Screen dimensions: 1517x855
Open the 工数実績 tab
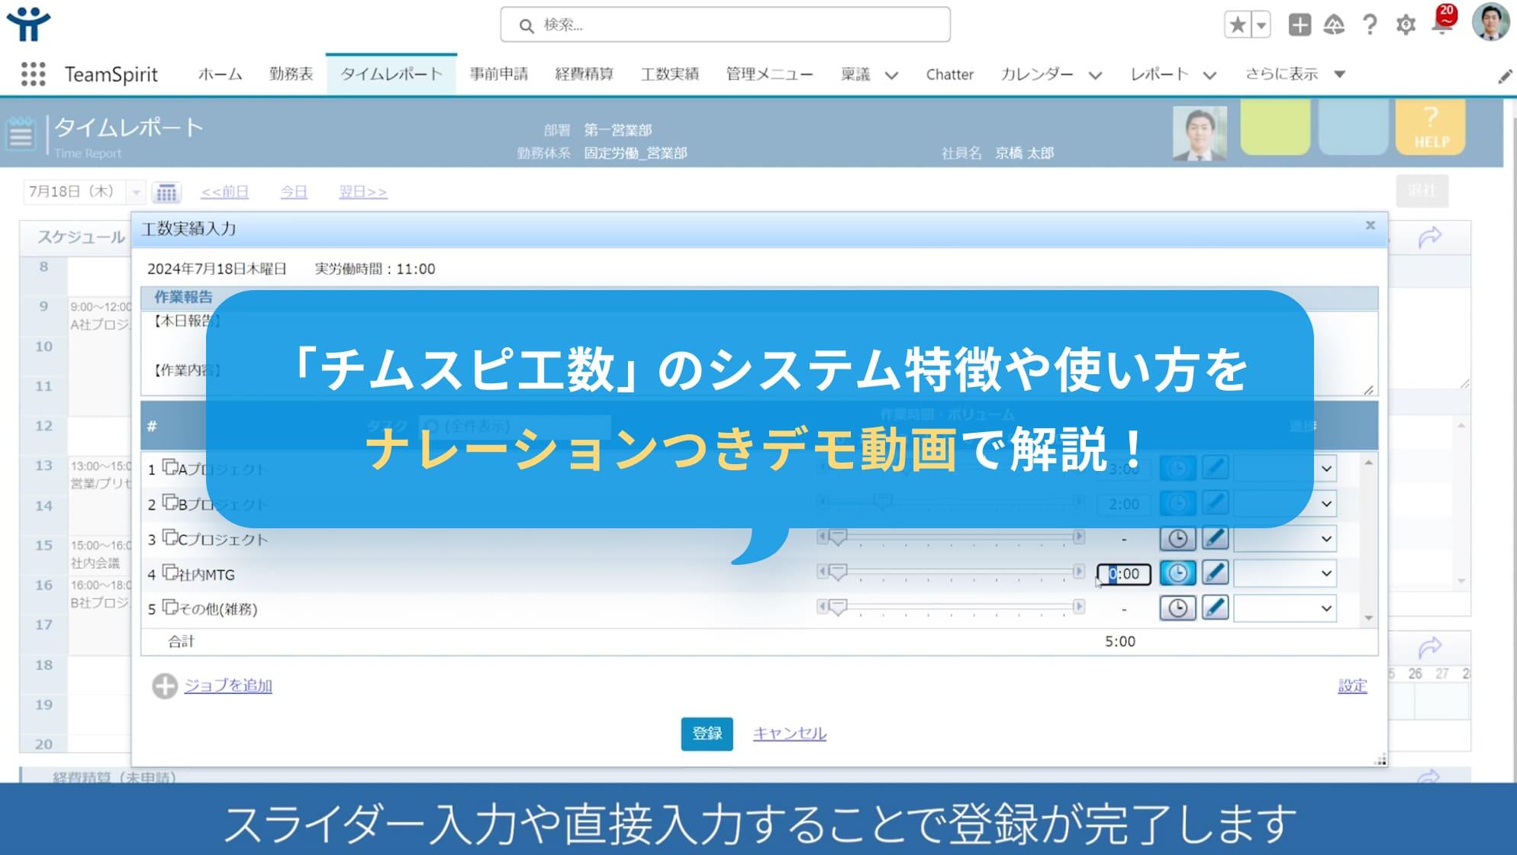669,74
